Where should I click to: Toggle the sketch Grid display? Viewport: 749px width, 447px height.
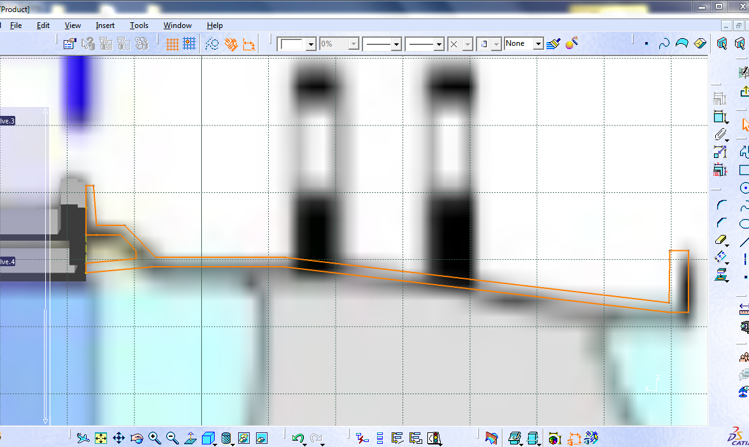[172, 44]
